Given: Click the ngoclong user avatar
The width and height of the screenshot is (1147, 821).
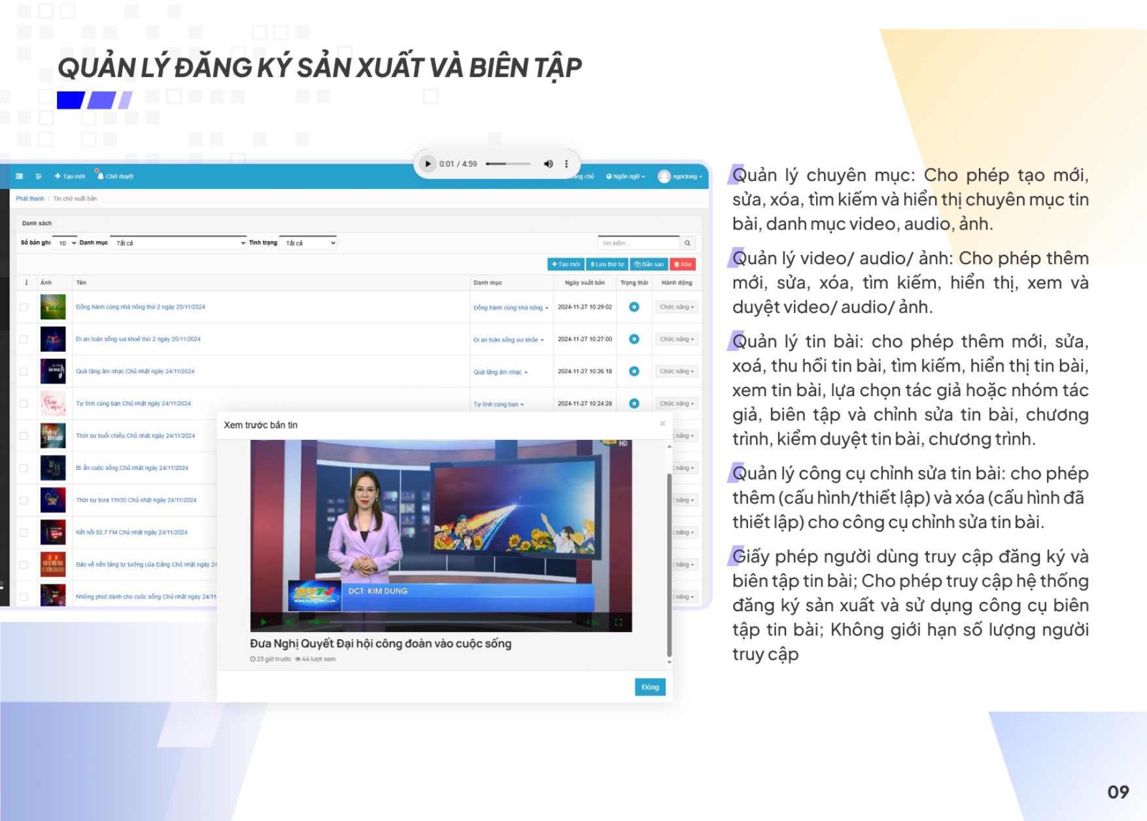Looking at the screenshot, I should pos(664,176).
